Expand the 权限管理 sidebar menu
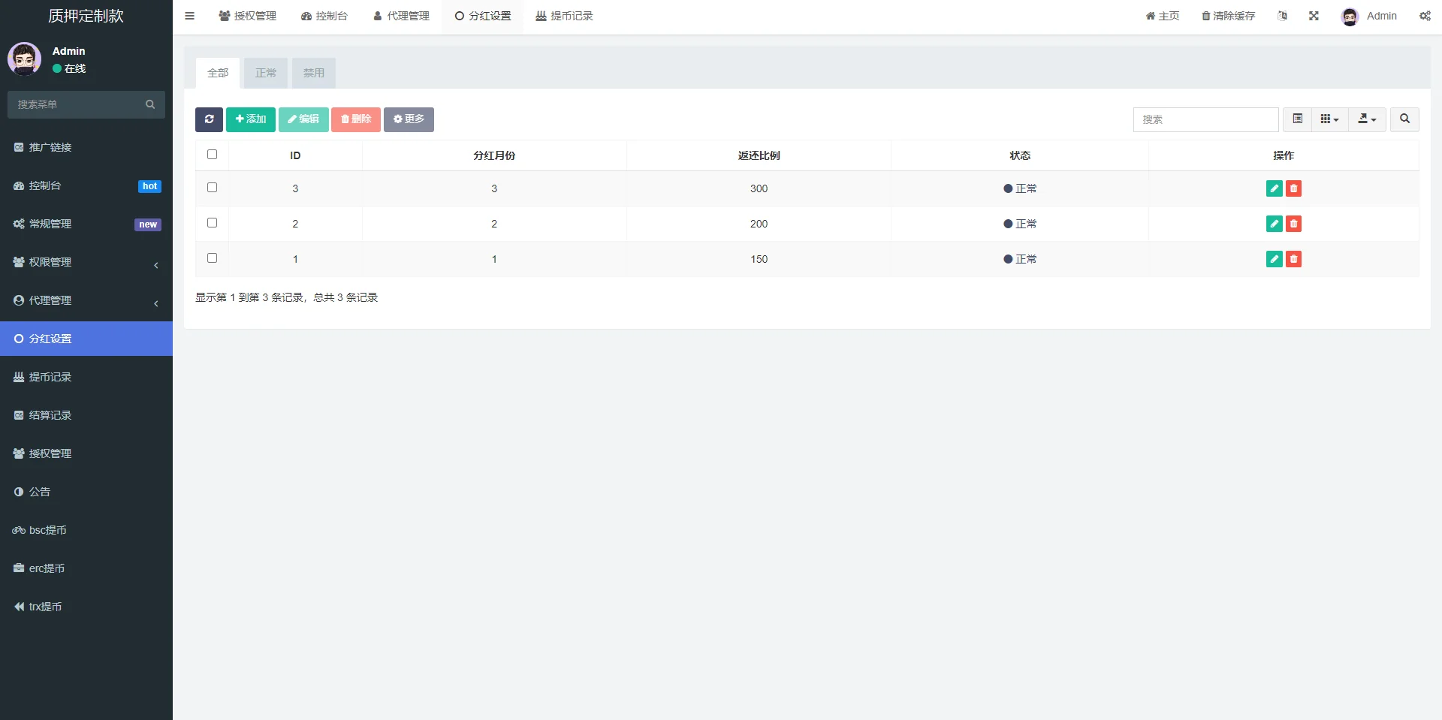1442x720 pixels. (86, 262)
